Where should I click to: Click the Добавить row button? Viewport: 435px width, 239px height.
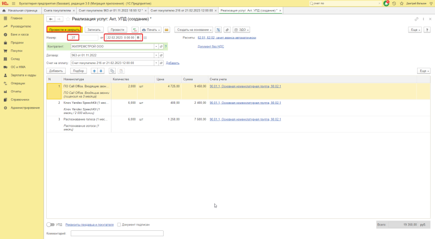(x=56, y=71)
